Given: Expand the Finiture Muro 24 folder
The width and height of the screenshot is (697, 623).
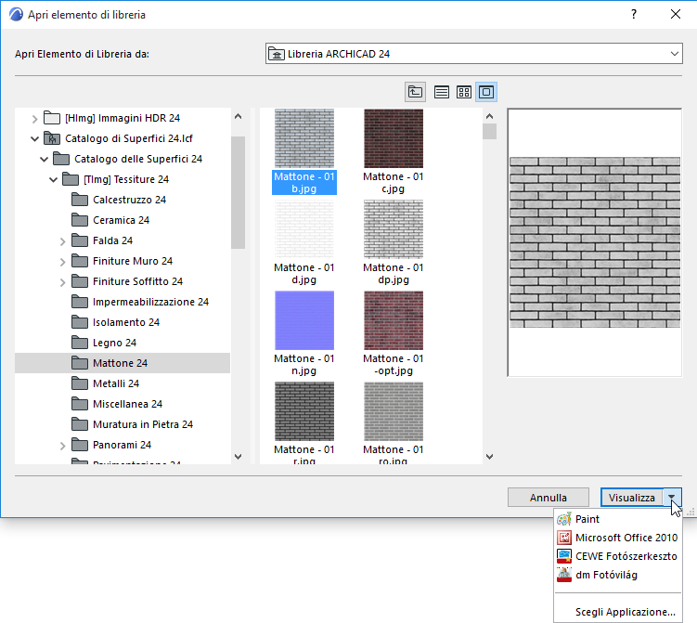Looking at the screenshot, I should pyautogui.click(x=63, y=262).
